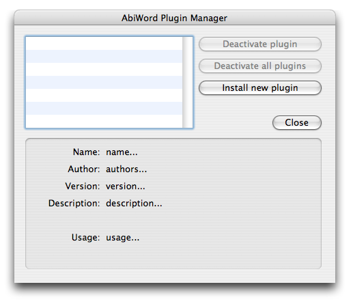Click the Author: label
Screen dimensions: 351x302
[x=84, y=169]
